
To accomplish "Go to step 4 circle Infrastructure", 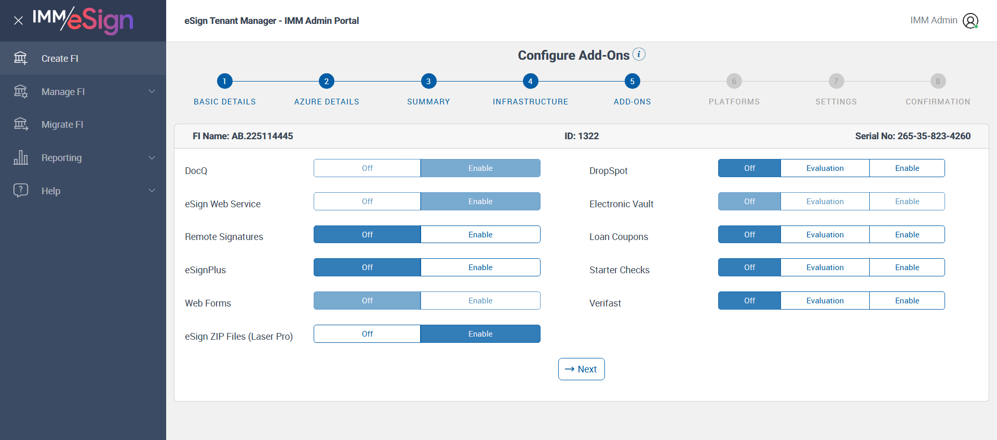I will [530, 81].
